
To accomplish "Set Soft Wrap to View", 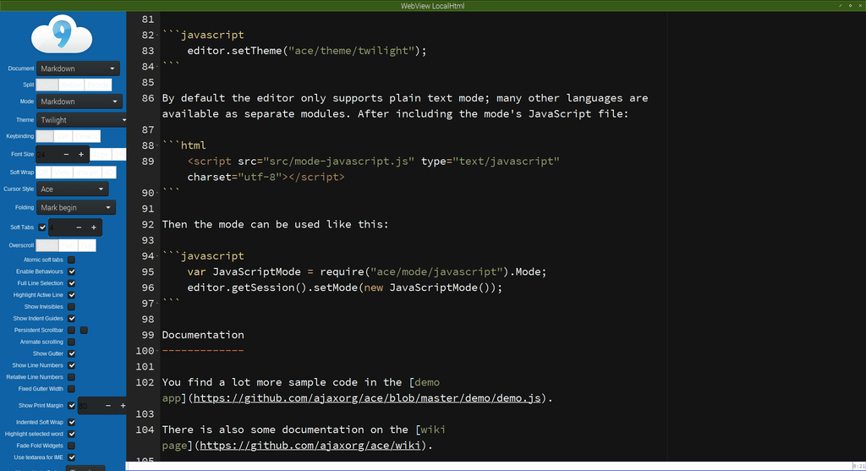I will tap(63, 173).
